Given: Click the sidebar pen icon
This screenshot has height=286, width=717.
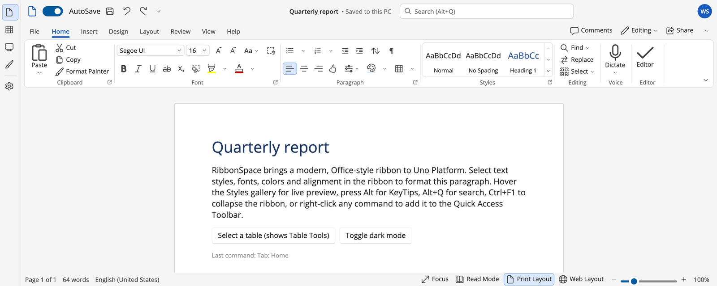Looking at the screenshot, I should click(9, 64).
